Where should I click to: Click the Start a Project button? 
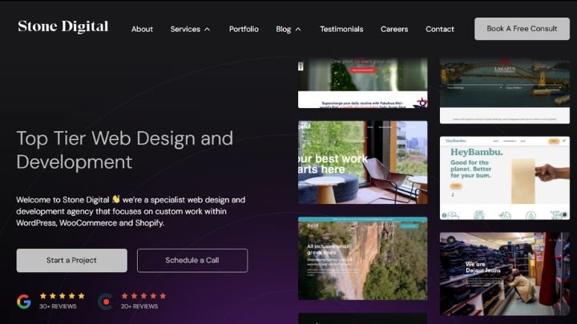click(x=71, y=260)
